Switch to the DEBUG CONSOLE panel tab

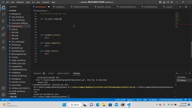pyautogui.click(x=63, y=73)
